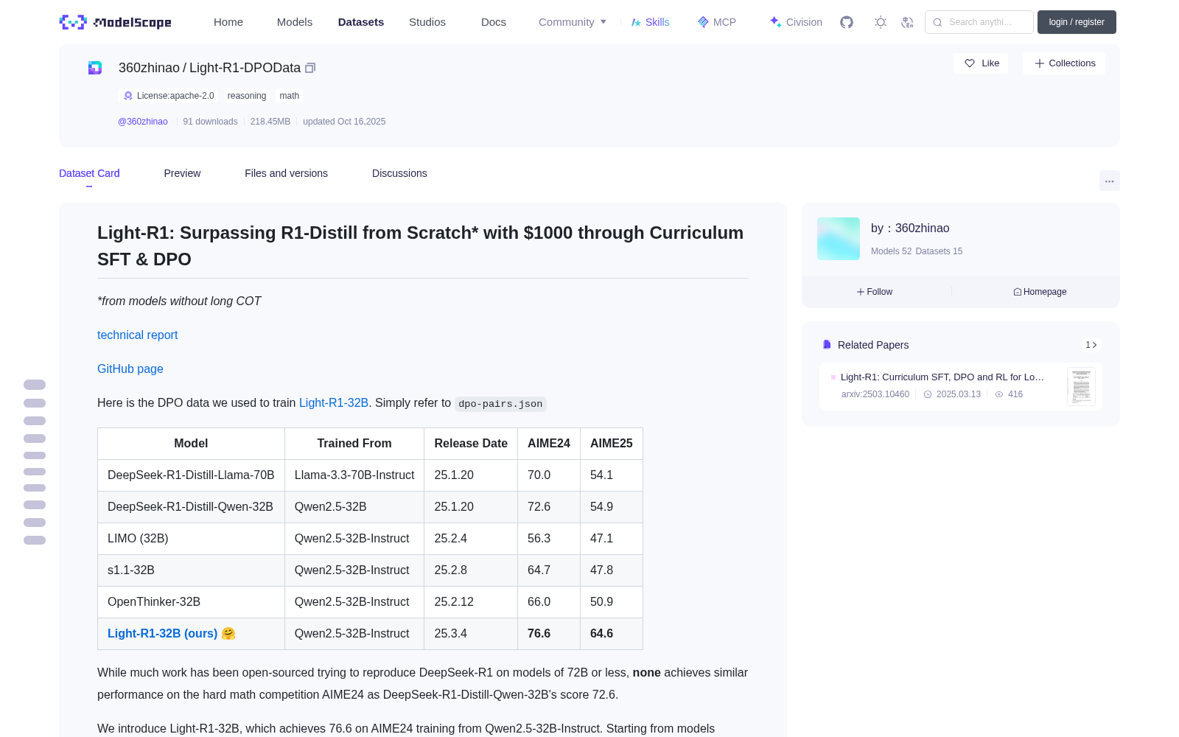Click the 360zhinao gradient avatar
The image size is (1179, 737).
pyautogui.click(x=839, y=239)
